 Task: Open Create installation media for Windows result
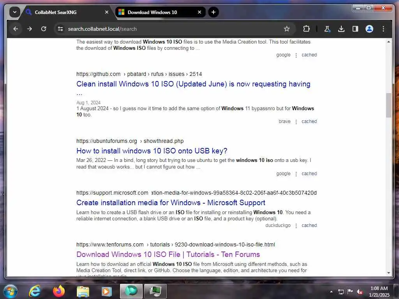pyautogui.click(x=171, y=202)
